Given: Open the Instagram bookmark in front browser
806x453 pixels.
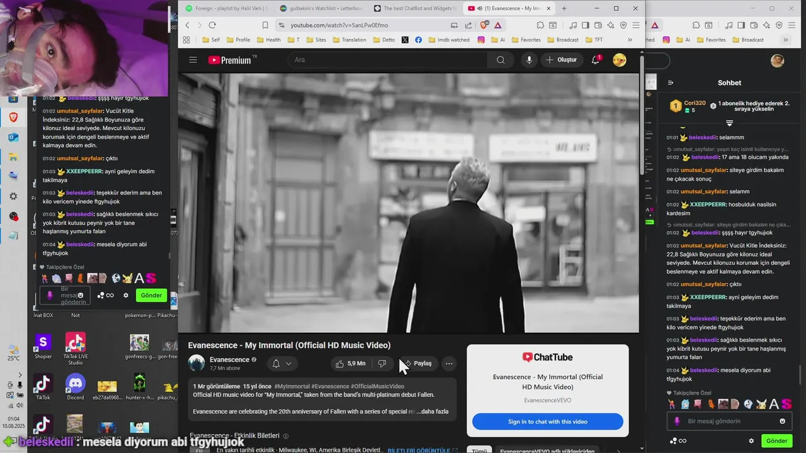Looking at the screenshot, I should [x=481, y=40].
